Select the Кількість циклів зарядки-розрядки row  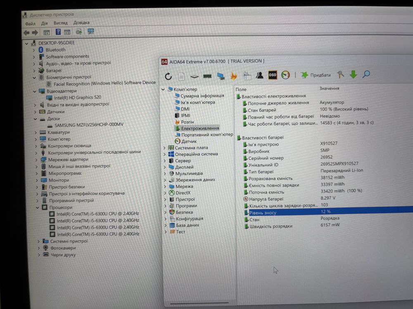click(x=283, y=206)
